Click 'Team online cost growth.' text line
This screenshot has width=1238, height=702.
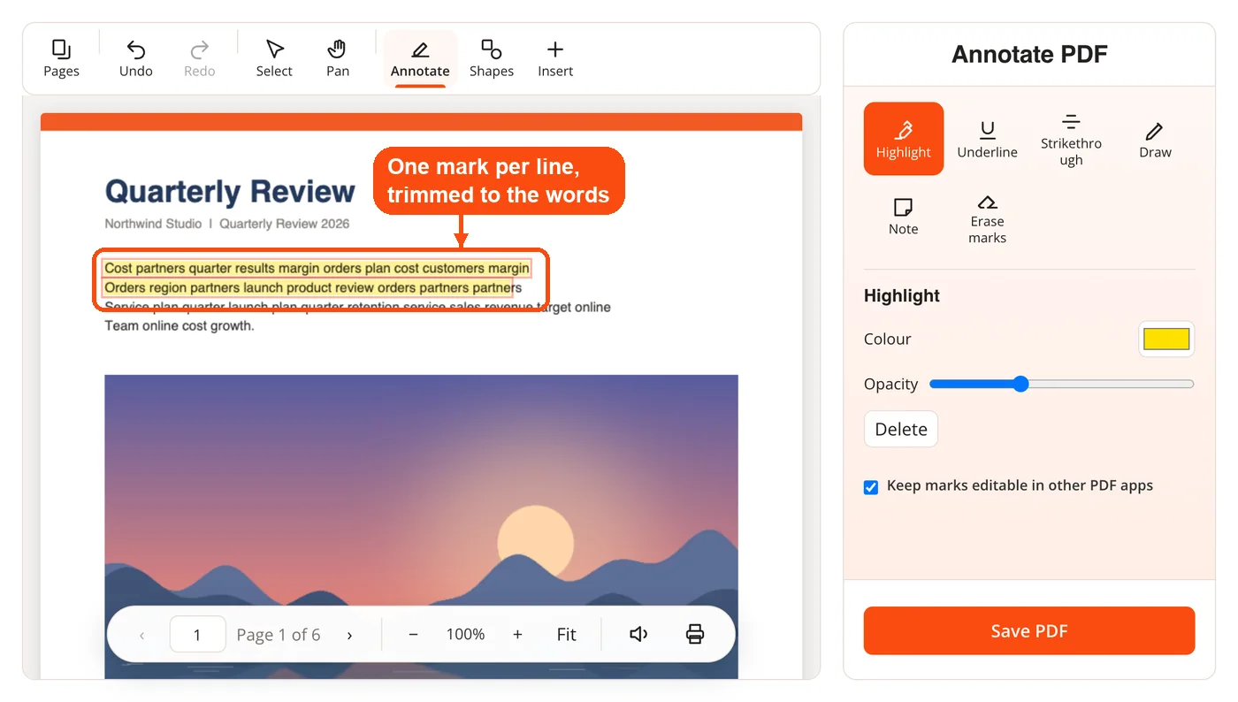tap(180, 325)
